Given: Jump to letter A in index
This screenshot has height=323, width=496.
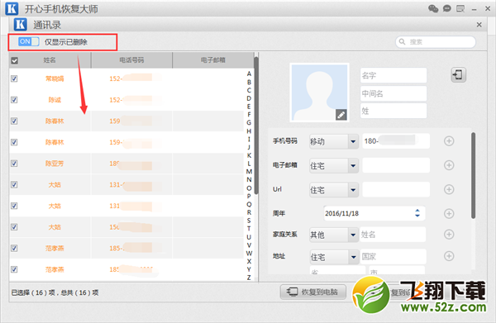Looking at the screenshot, I should pos(249,74).
